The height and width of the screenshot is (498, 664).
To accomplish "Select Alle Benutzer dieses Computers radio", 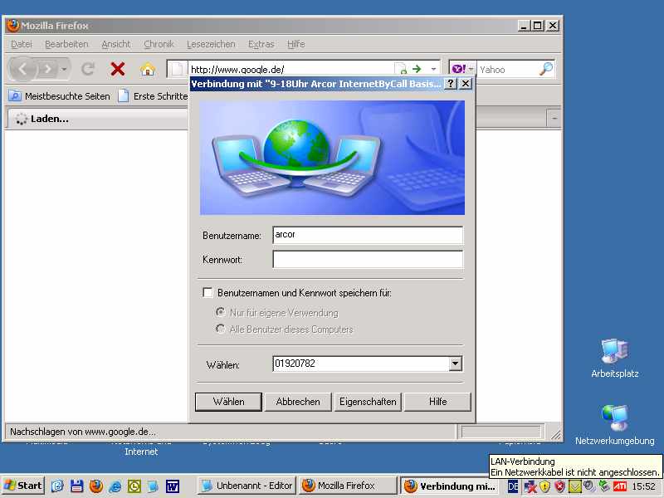I will pos(220,329).
